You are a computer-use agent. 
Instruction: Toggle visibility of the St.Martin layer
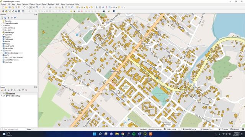click(x=4, y=94)
